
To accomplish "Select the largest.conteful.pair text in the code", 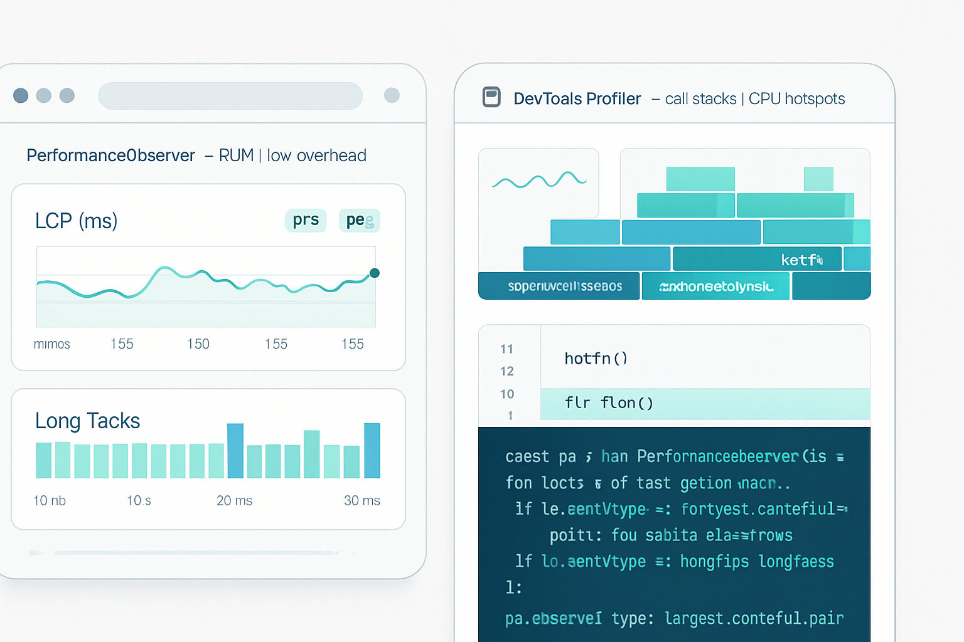I will [x=754, y=618].
